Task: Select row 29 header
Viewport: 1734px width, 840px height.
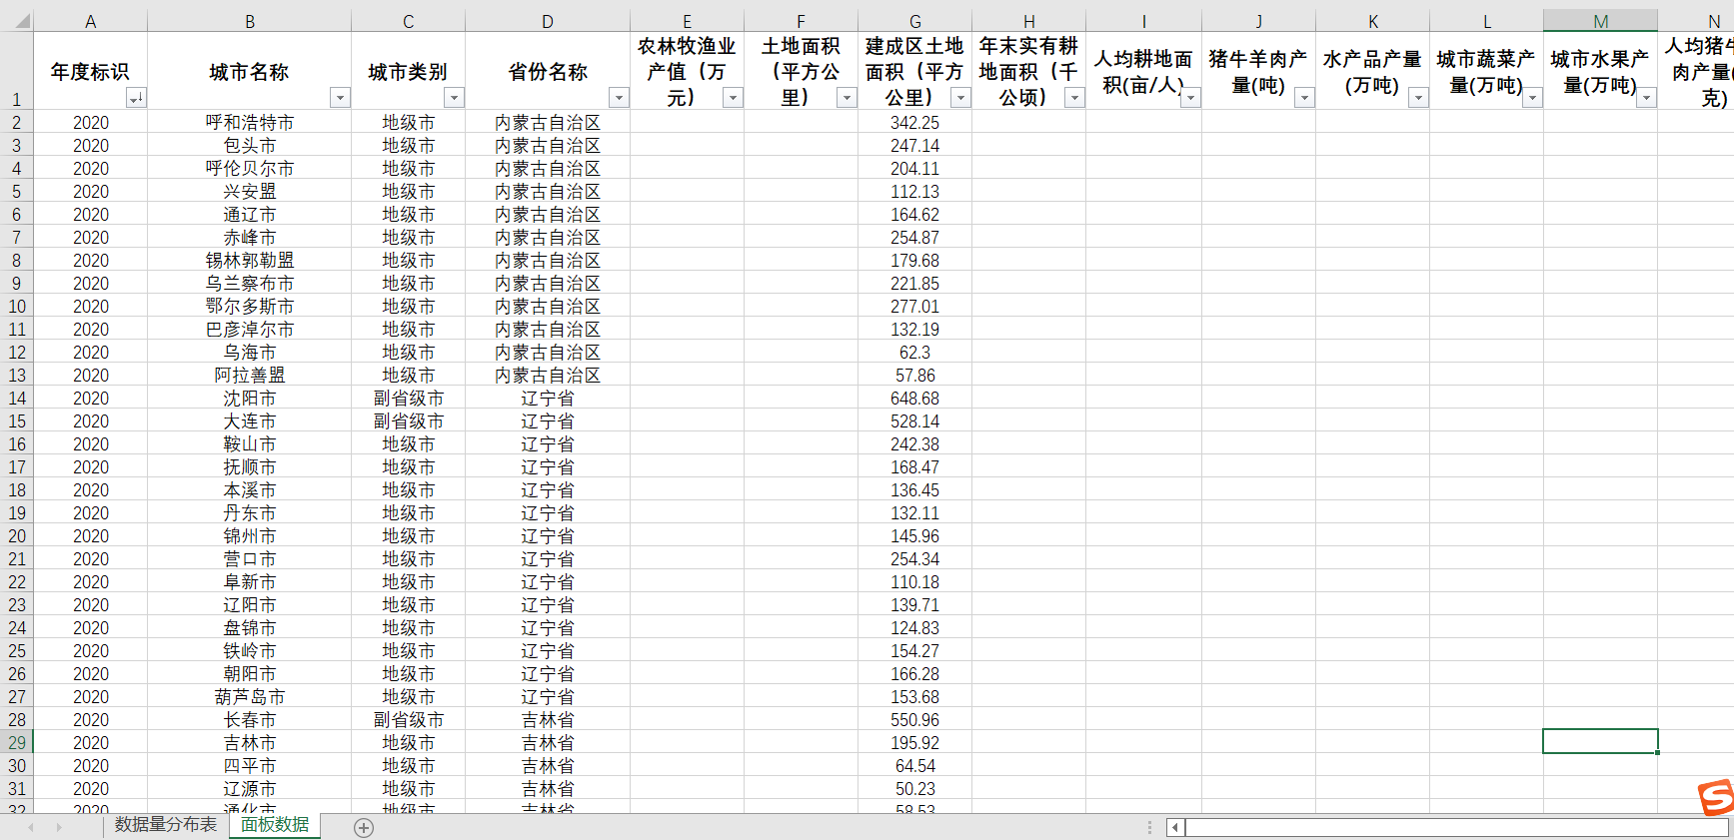Action: point(17,743)
